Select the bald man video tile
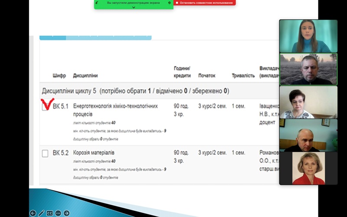Screen dimensions: 347x217 [x=308, y=135]
